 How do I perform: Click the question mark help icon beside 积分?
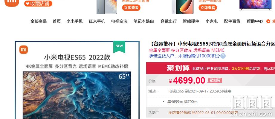click(223, 56)
